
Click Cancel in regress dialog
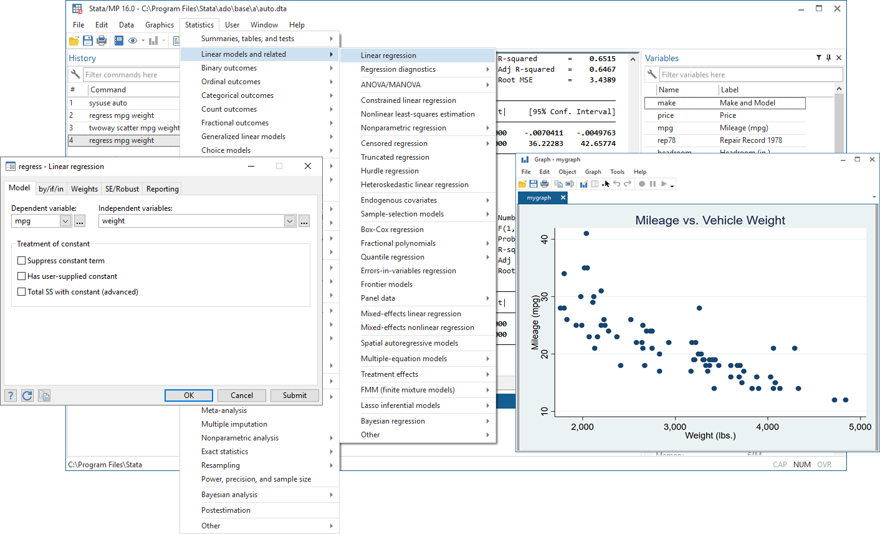242,396
